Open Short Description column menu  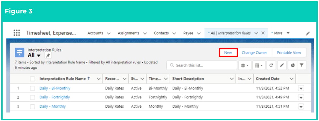(x=231, y=79)
